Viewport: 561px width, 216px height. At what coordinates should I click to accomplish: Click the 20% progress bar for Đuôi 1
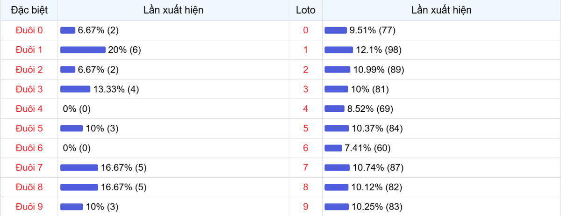pos(83,50)
